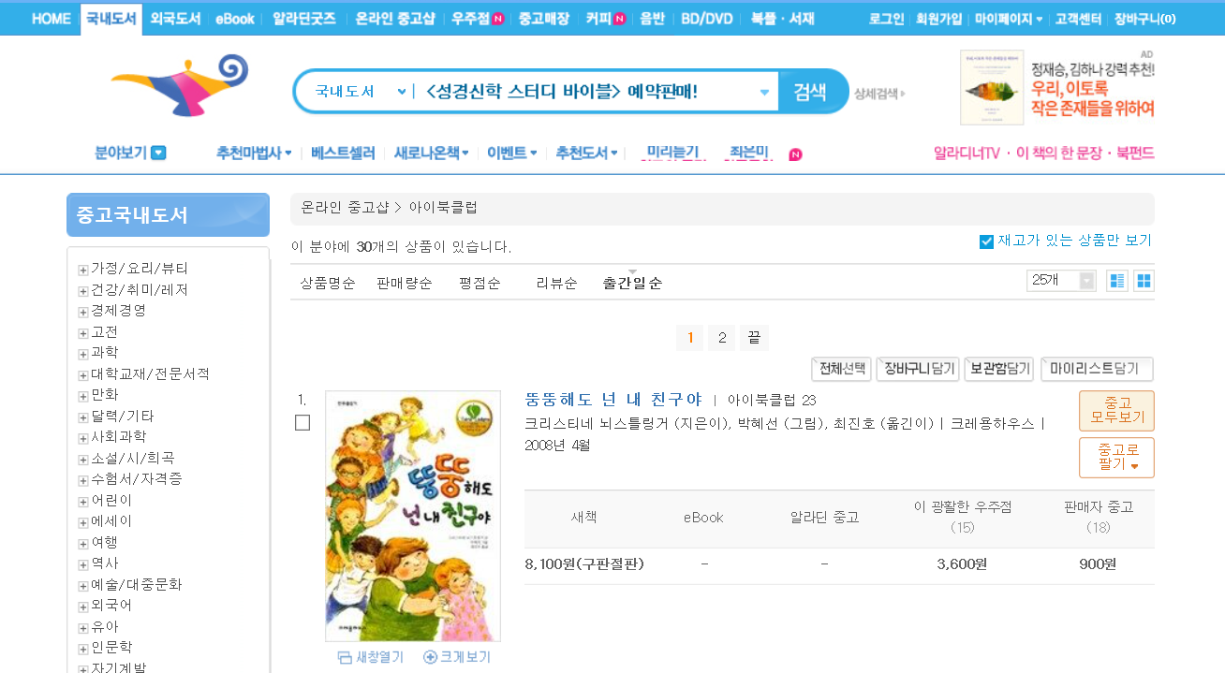
Task: Select 온라인 중고샵 tab
Action: (x=395, y=19)
